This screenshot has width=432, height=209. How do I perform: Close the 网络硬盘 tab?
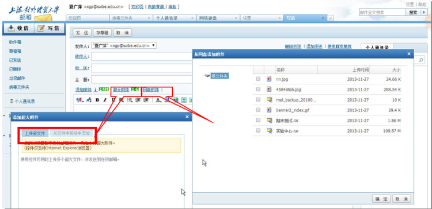tap(236, 18)
